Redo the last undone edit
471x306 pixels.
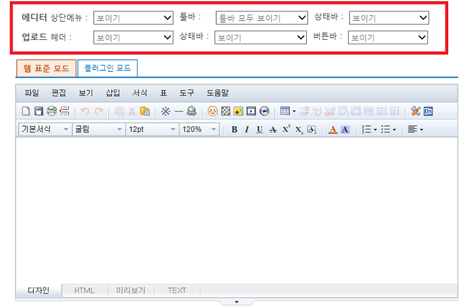coord(99,111)
